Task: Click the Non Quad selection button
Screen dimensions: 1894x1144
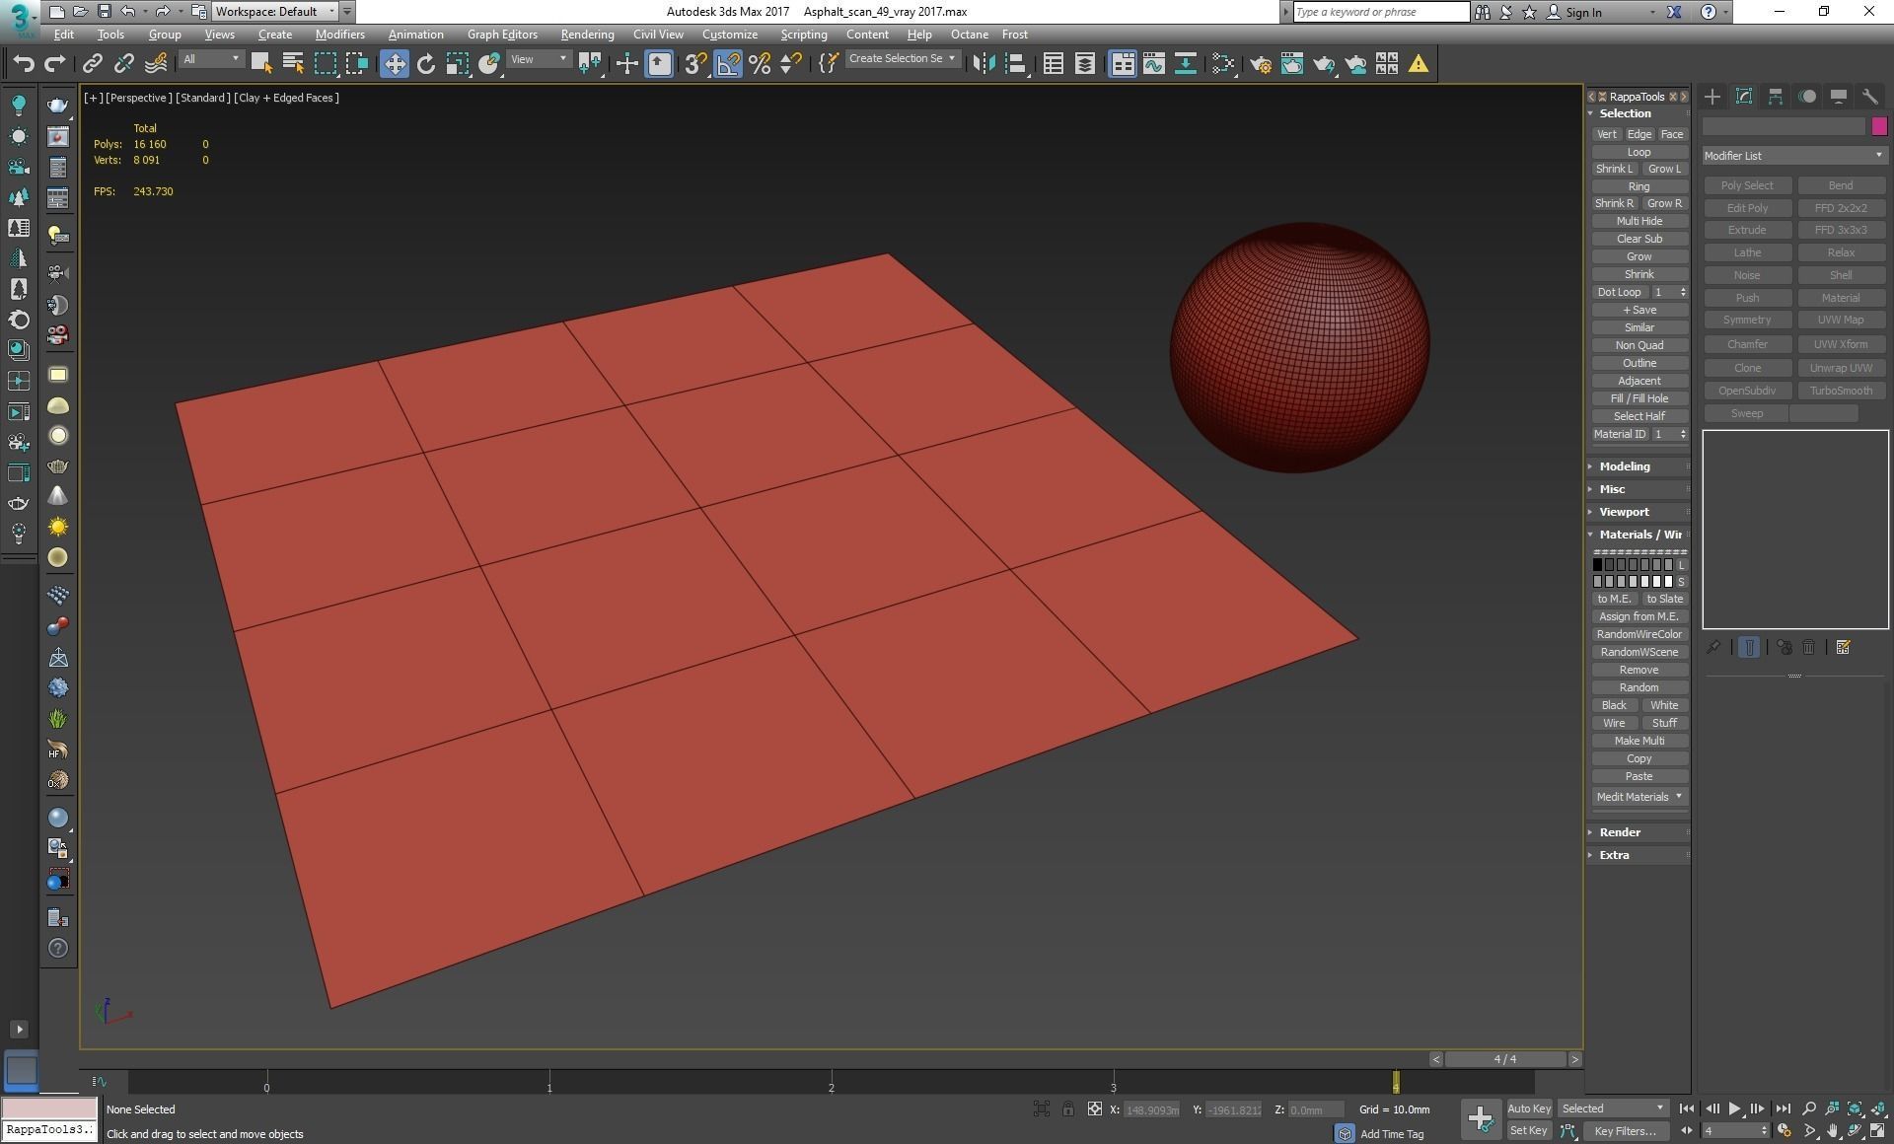Action: point(1639,345)
